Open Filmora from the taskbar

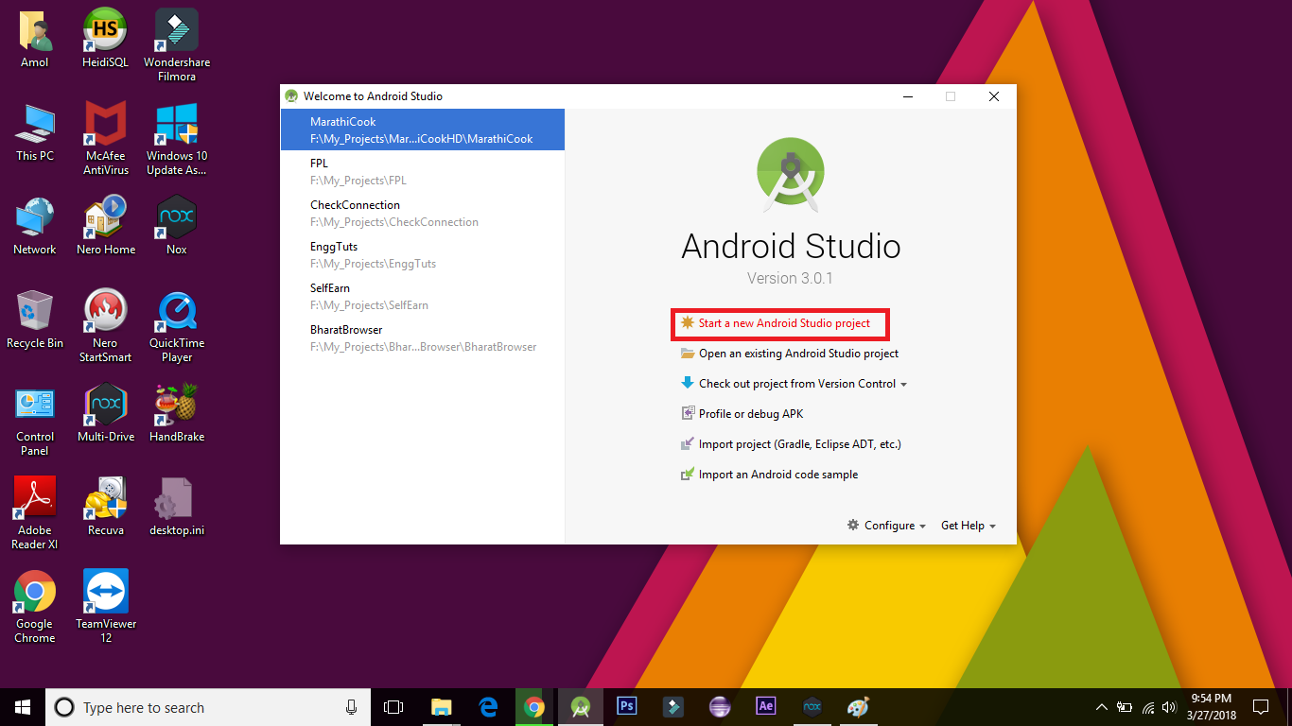point(673,707)
